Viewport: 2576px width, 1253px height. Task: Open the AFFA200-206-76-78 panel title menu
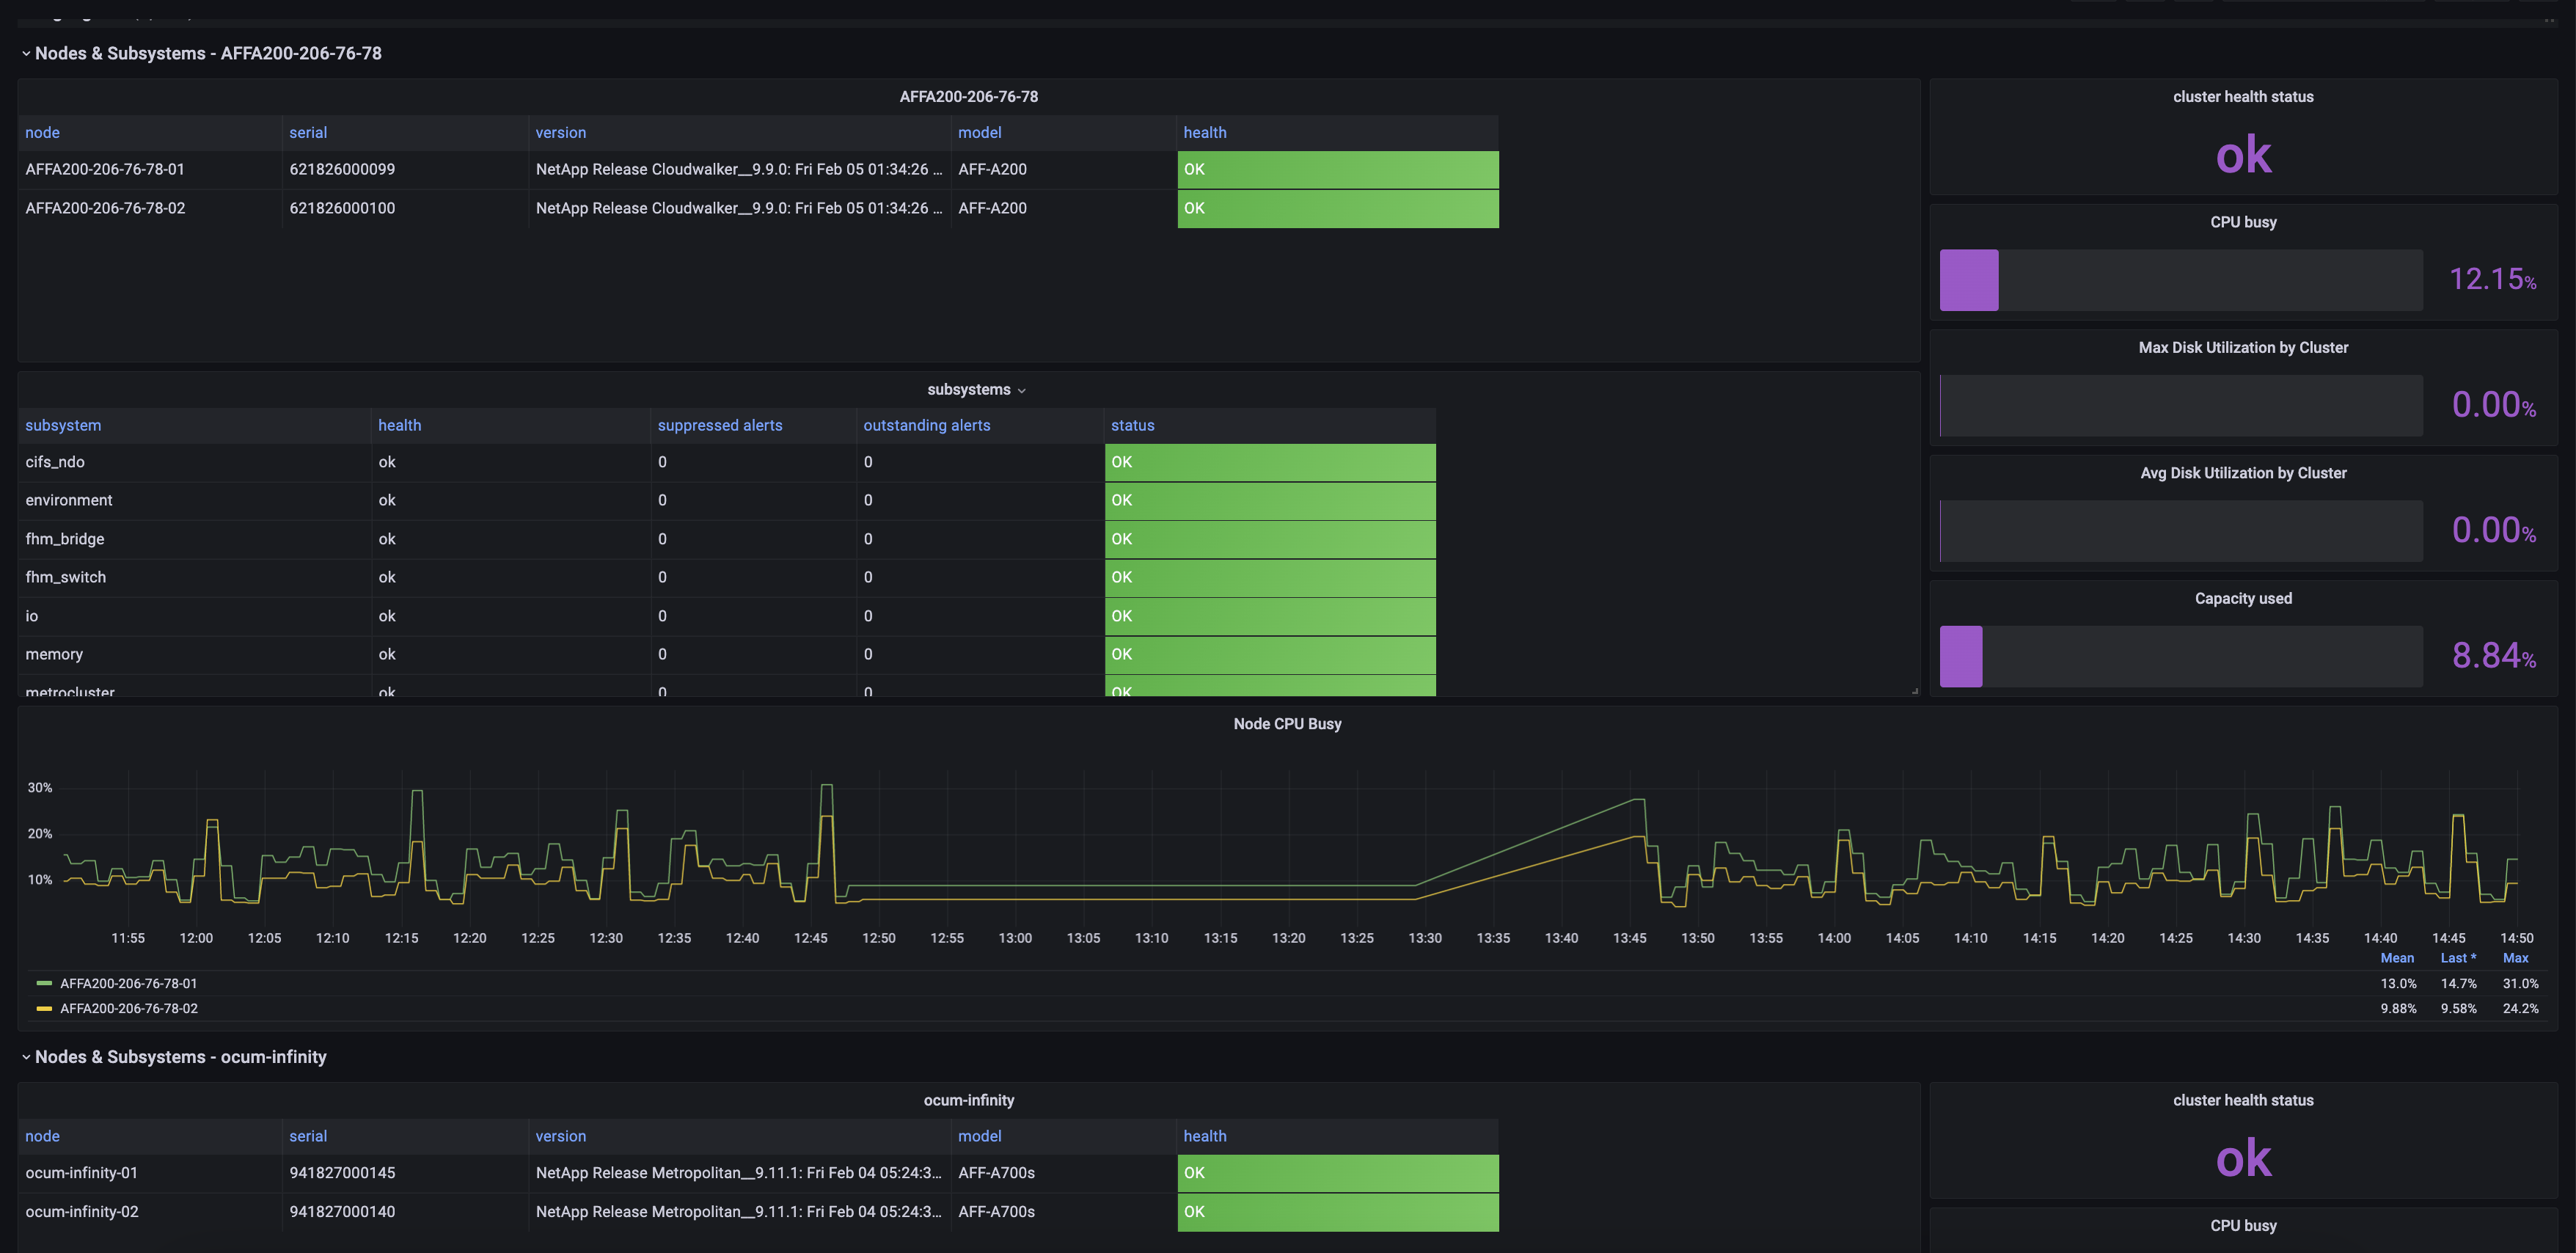(x=968, y=96)
